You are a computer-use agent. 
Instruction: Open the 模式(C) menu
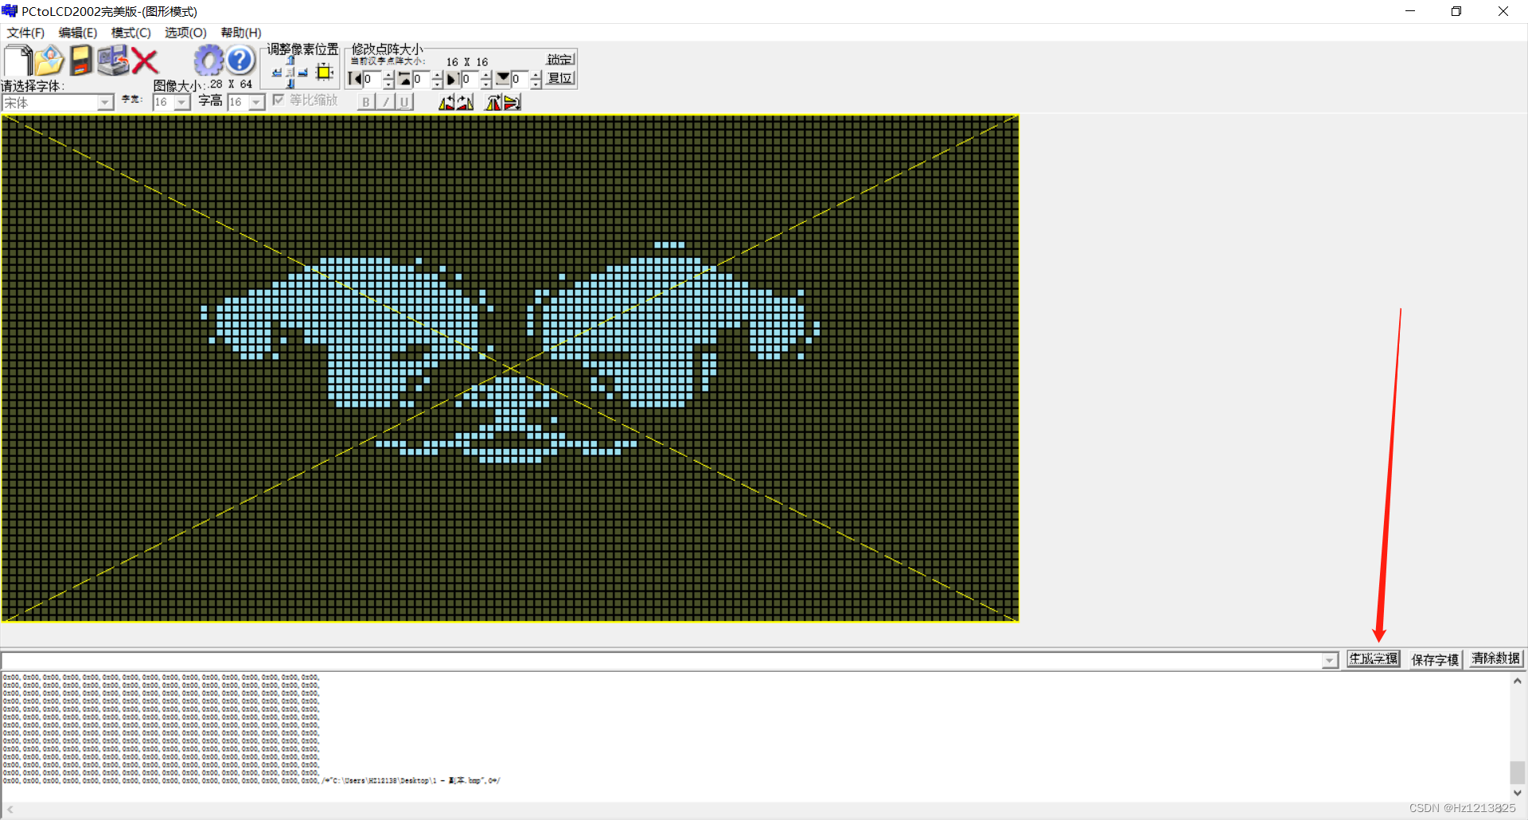pyautogui.click(x=131, y=33)
